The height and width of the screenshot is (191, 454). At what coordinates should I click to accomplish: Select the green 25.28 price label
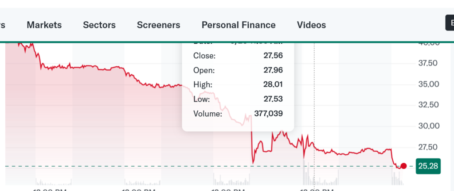(428, 166)
